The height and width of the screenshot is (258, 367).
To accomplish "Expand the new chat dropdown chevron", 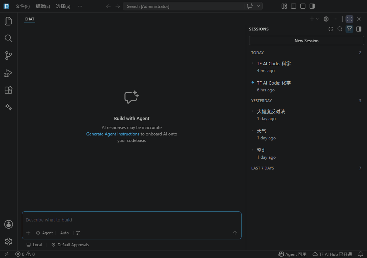I will point(318,19).
